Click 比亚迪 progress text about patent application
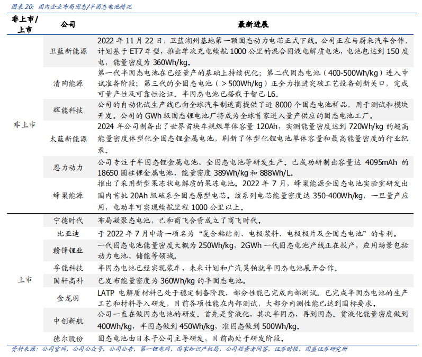422x357 pixels. click(x=248, y=234)
